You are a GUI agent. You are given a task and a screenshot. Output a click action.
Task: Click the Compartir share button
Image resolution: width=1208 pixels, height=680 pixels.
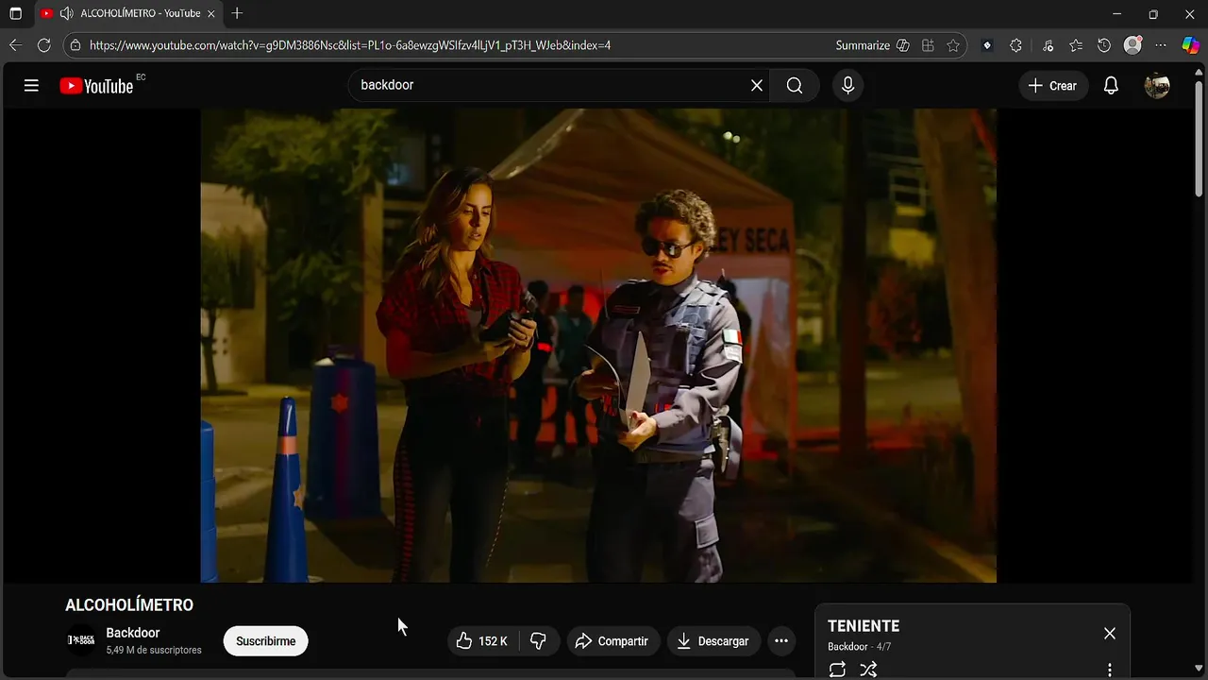click(x=612, y=641)
